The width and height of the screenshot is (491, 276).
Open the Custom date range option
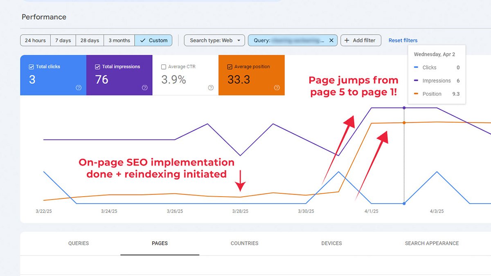pos(153,40)
